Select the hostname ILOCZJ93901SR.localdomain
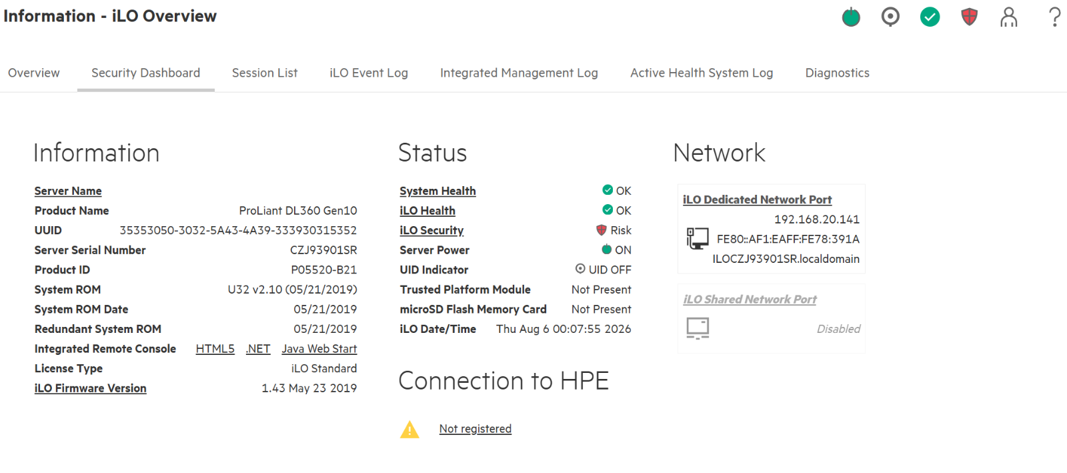This screenshot has height=473, width=1067. 786,259
